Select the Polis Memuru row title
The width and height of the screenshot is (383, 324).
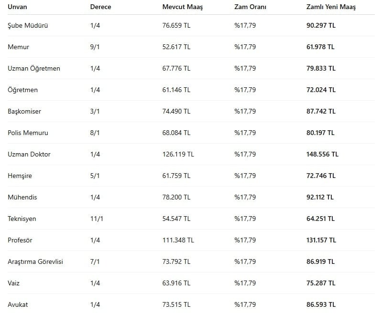28,133
